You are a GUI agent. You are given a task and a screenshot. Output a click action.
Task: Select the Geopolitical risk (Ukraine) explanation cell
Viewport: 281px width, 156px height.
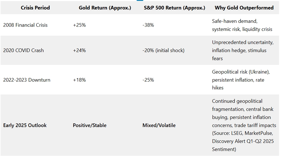[241, 80]
